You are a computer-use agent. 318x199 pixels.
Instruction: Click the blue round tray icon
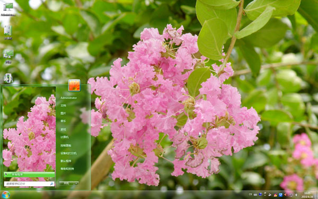point(260,194)
